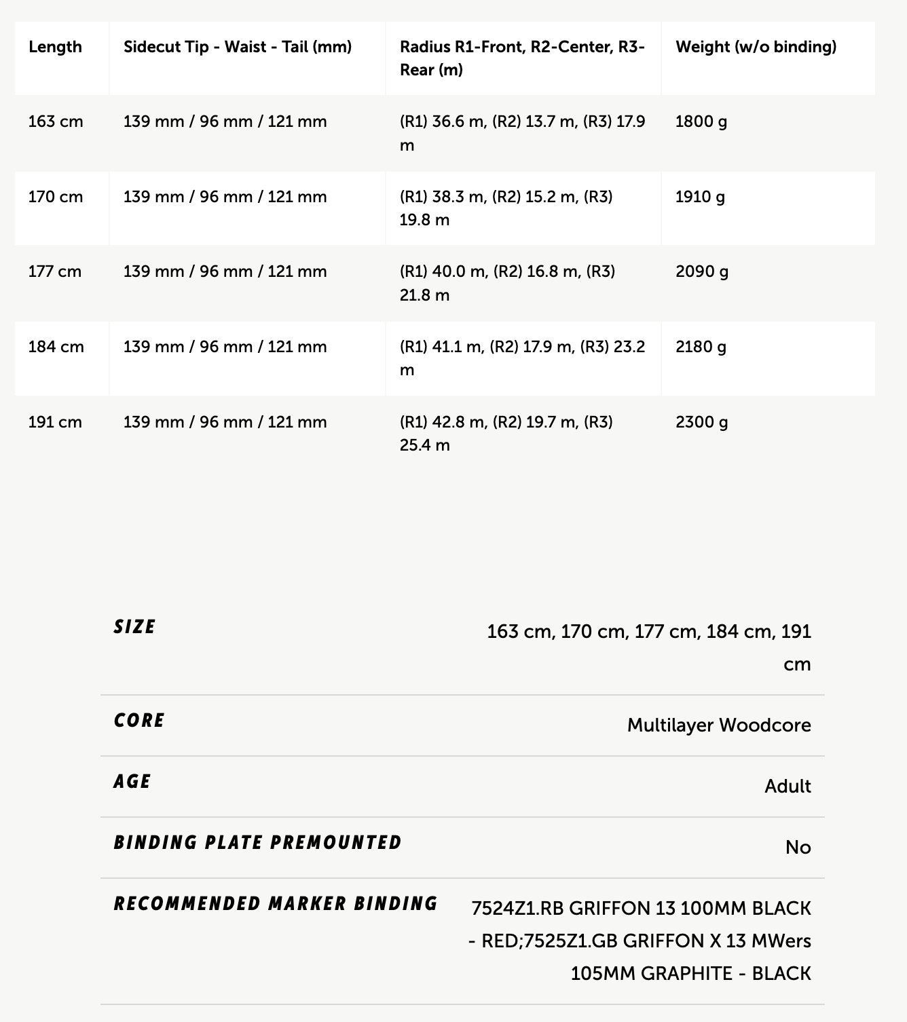
Task: Click the Weight (w/o binding) header
Action: pos(756,47)
